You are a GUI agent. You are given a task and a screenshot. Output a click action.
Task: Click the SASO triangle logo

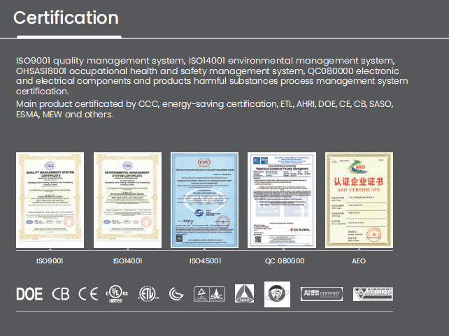244,293
